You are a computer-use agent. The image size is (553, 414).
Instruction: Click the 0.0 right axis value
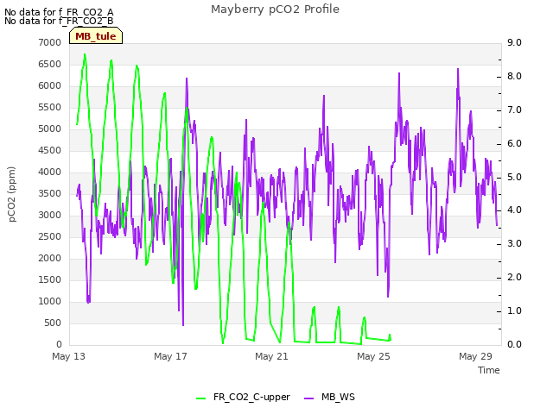pos(514,344)
